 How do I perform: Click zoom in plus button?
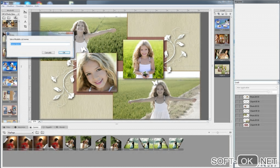(x=39, y=121)
